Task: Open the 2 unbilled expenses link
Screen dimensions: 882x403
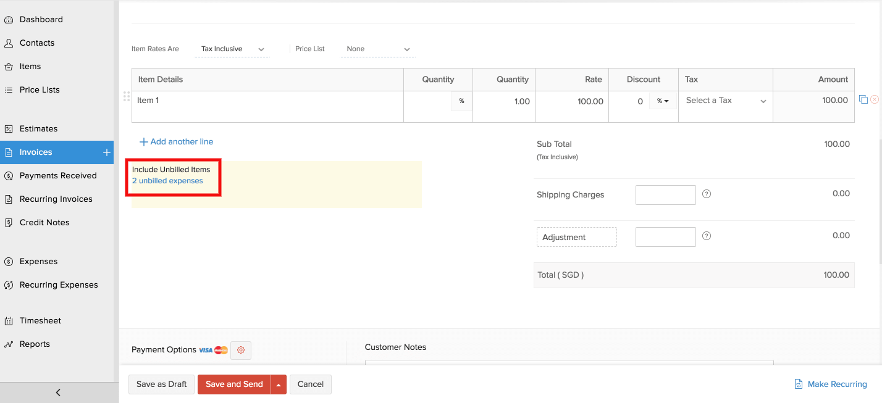Action: click(x=167, y=181)
